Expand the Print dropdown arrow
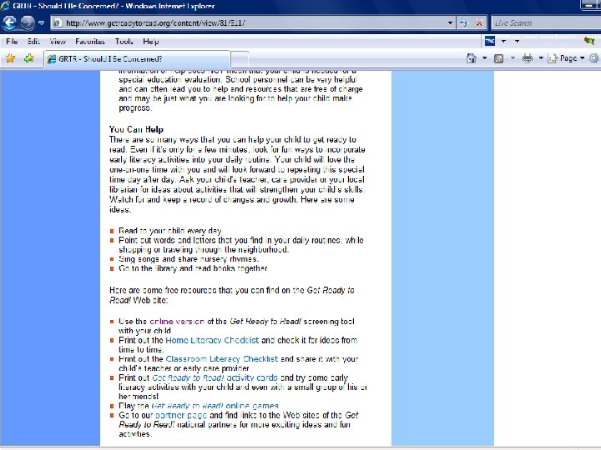601x450 pixels. pos(541,58)
